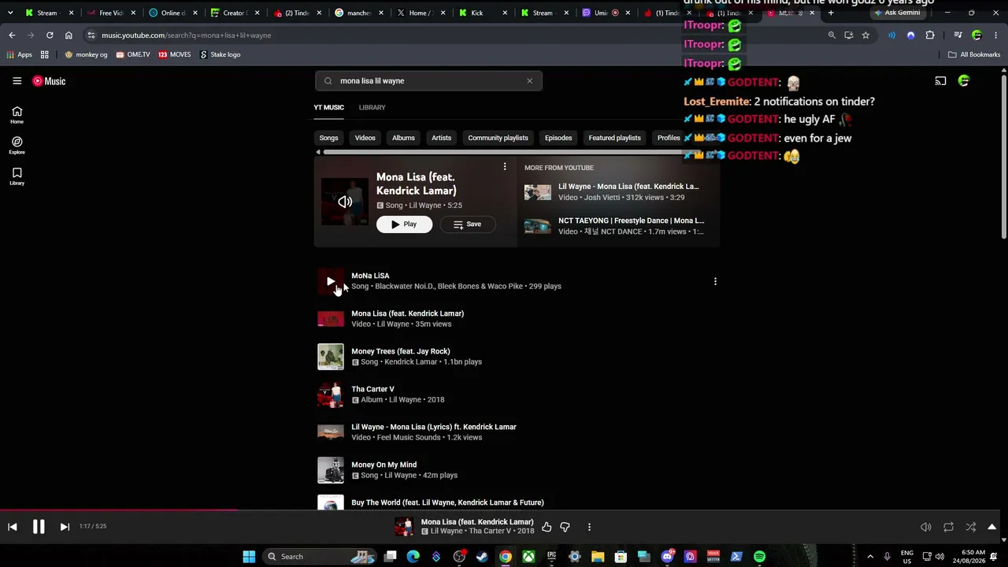Dislike the playing song with thumbs down
This screenshot has height=567, width=1008.
[x=565, y=527]
